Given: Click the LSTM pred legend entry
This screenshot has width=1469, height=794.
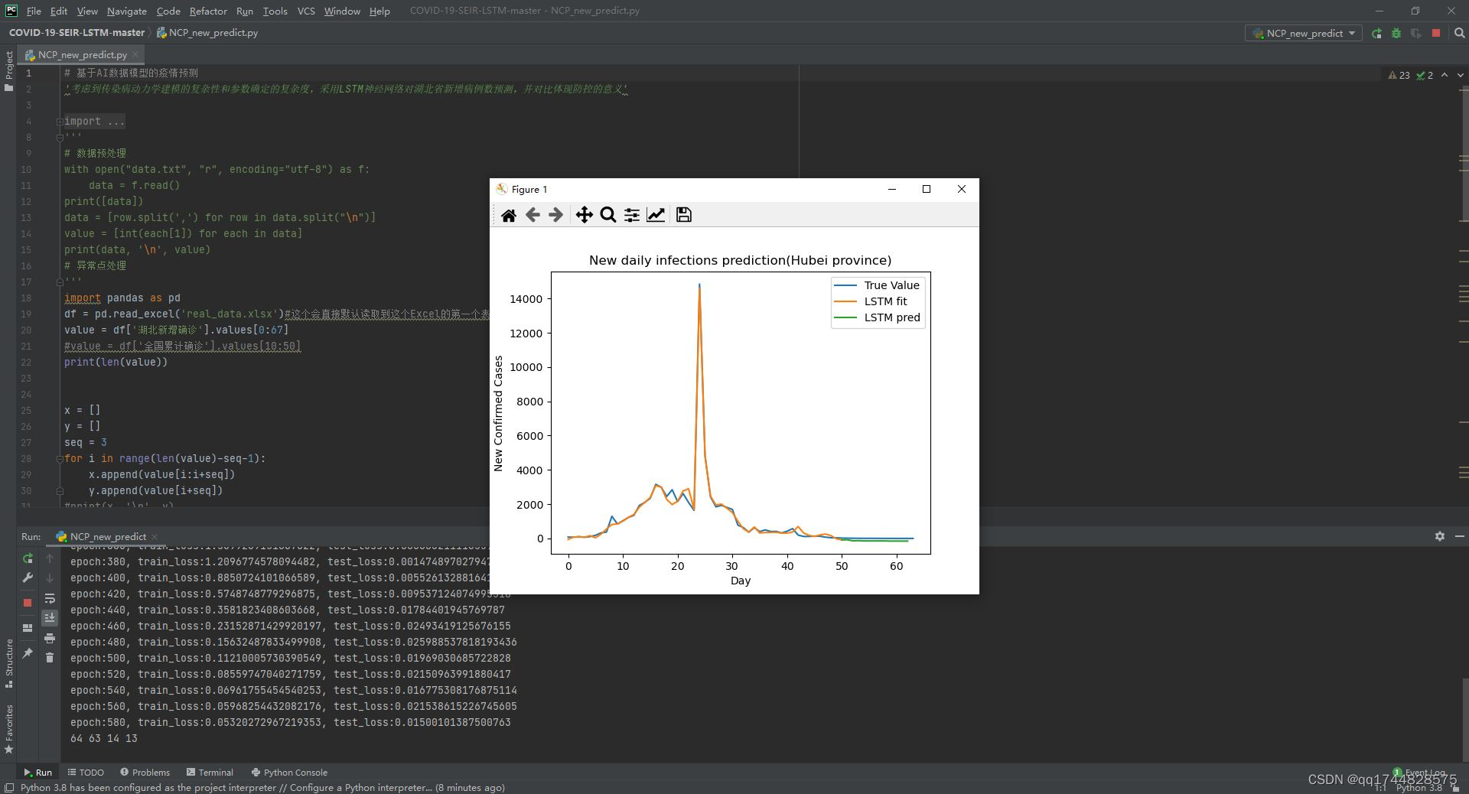Looking at the screenshot, I should 877,317.
